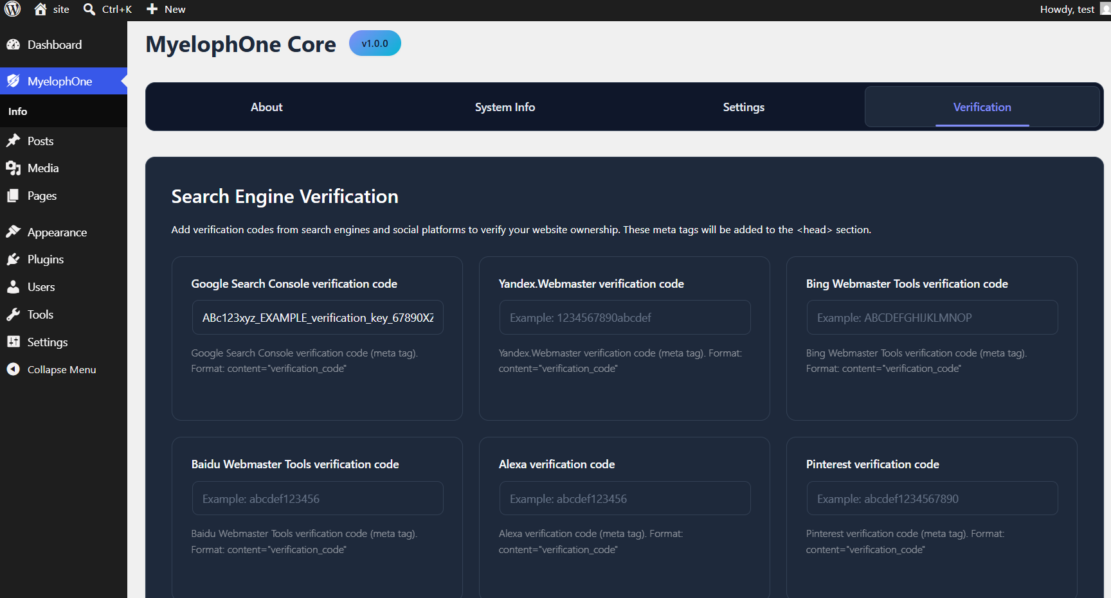Click the v1.0.0 version badge

[375, 43]
